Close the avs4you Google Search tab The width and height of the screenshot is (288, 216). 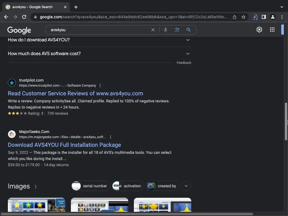65,7
